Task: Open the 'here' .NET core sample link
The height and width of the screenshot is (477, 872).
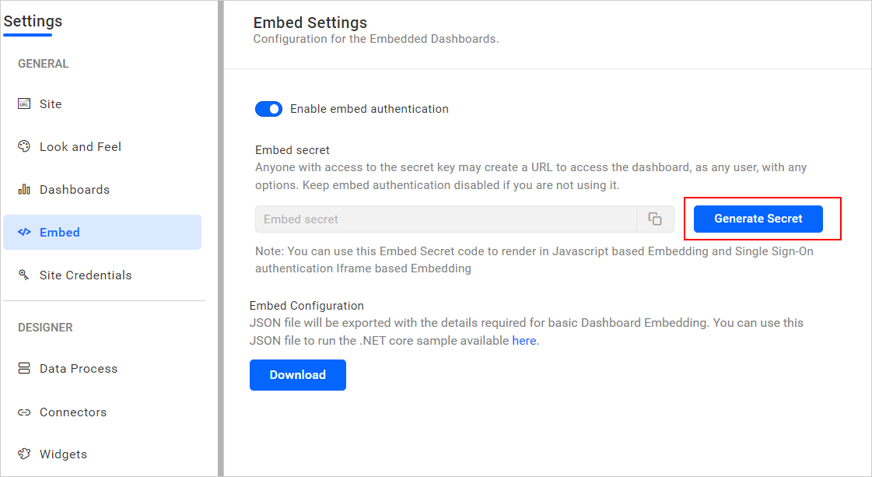Action: tap(524, 341)
